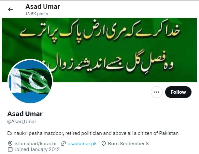Screen dimensions: 199x154
Task: Click the link chain icon
Action: tap(63, 144)
